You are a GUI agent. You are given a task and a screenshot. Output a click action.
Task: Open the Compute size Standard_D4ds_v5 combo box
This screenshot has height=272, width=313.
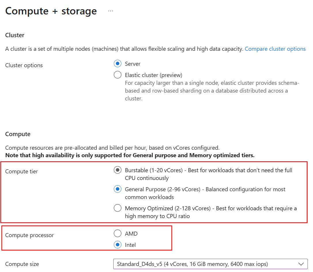(x=210, y=264)
